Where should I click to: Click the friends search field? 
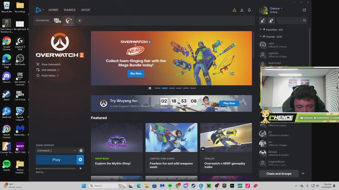292,21
